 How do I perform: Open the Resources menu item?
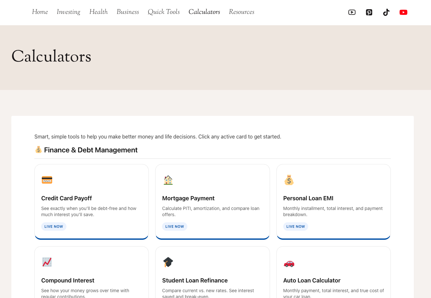coord(241,12)
